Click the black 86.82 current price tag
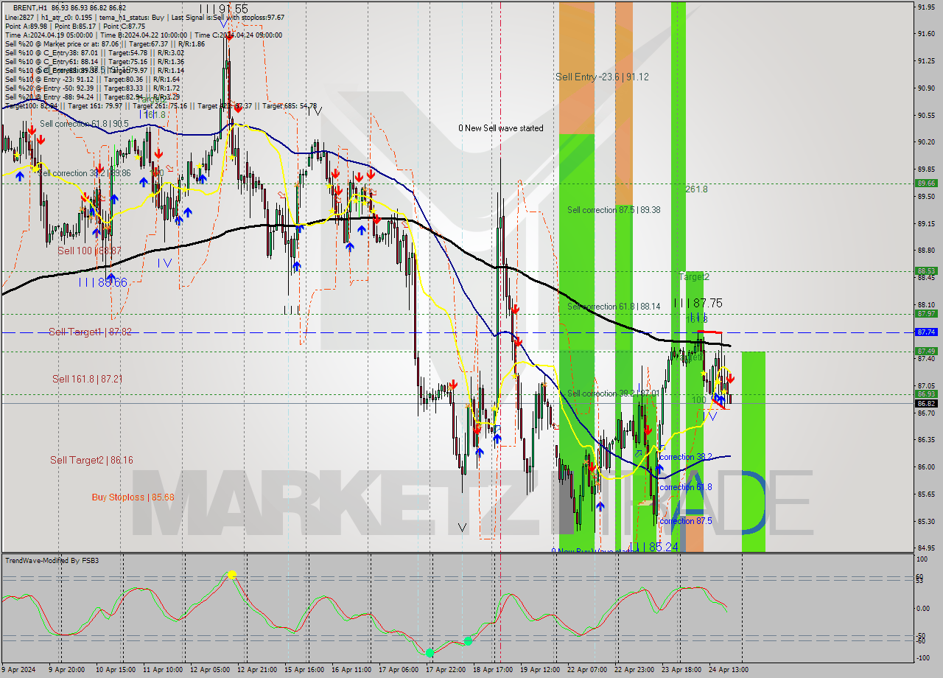 click(x=926, y=403)
